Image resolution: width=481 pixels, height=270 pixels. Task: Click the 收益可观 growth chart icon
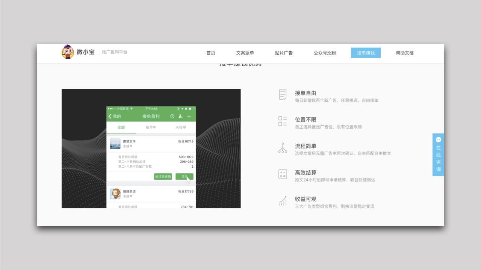click(283, 201)
